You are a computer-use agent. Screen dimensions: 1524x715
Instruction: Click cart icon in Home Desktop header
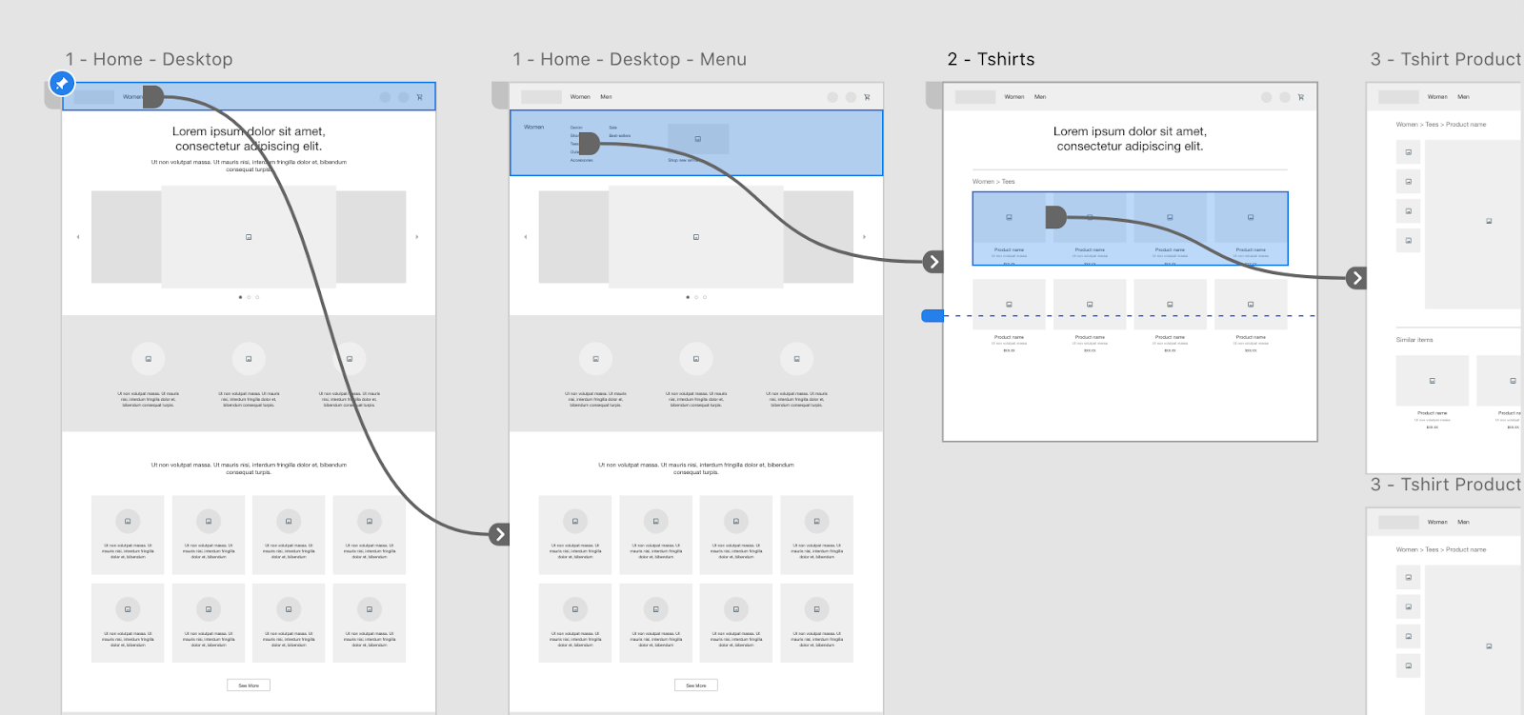[419, 97]
